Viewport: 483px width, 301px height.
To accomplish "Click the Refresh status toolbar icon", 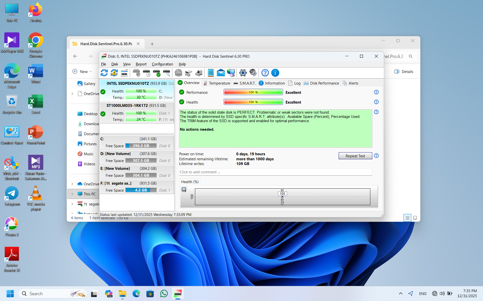I will pos(104,73).
